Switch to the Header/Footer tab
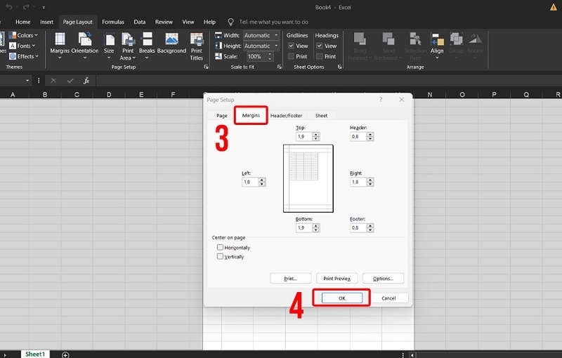 286,115
